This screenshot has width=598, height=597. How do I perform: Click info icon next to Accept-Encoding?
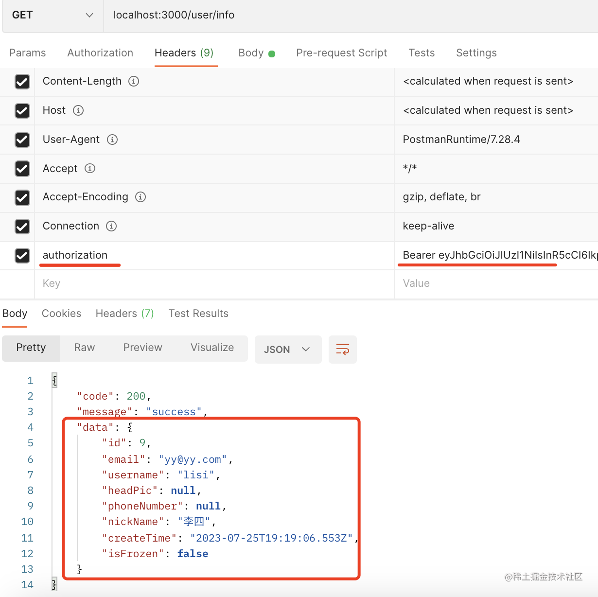click(x=141, y=197)
